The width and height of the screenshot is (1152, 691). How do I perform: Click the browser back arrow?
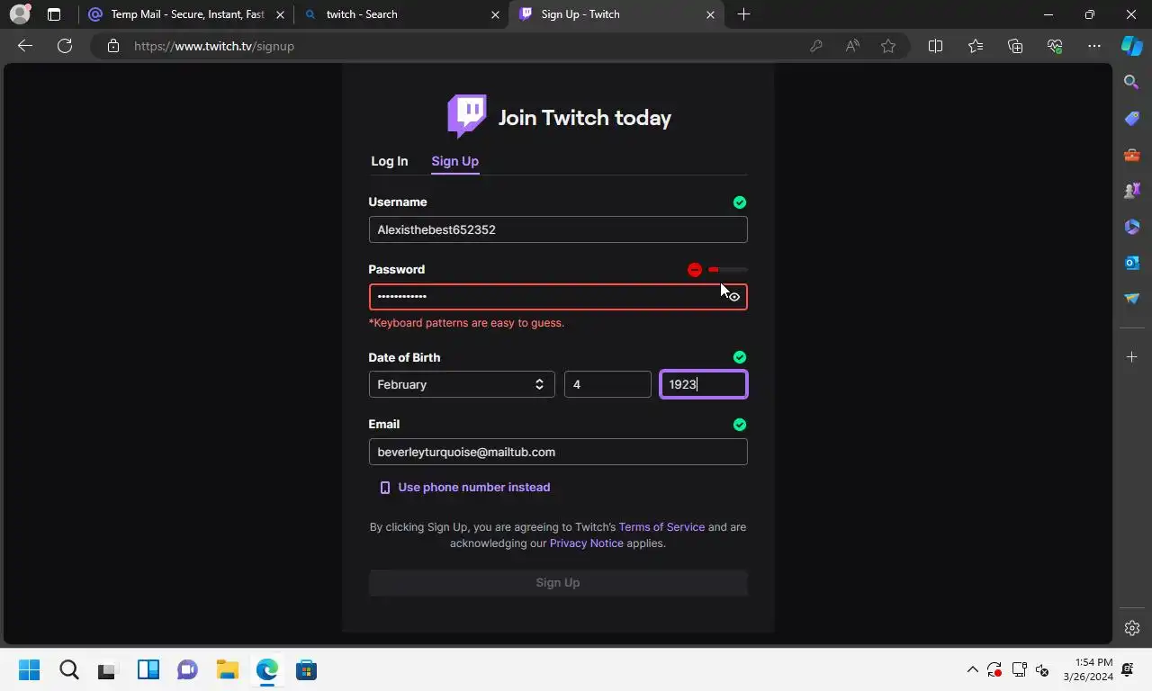pyautogui.click(x=25, y=46)
